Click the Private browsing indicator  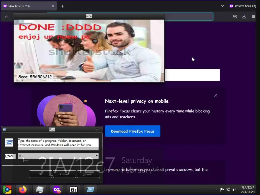tap(242, 6)
